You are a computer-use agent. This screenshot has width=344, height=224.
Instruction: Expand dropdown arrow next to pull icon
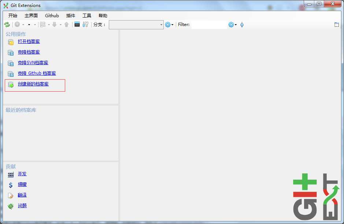coord(60,25)
